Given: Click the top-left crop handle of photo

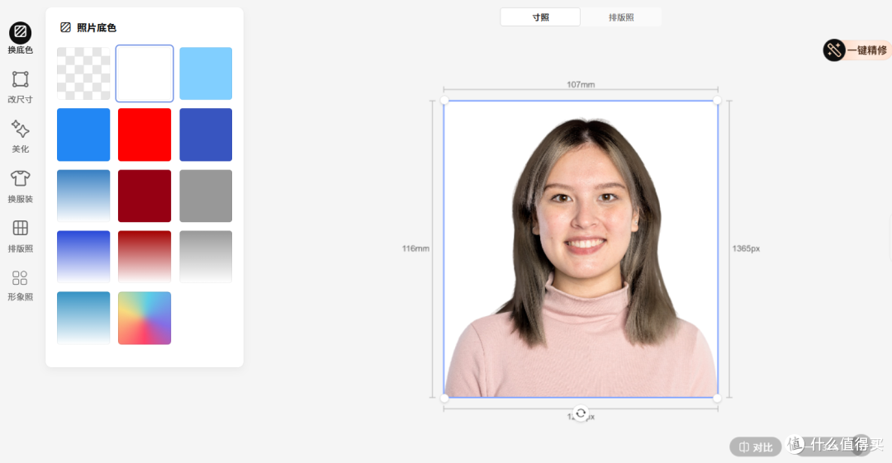Looking at the screenshot, I should pos(444,101).
